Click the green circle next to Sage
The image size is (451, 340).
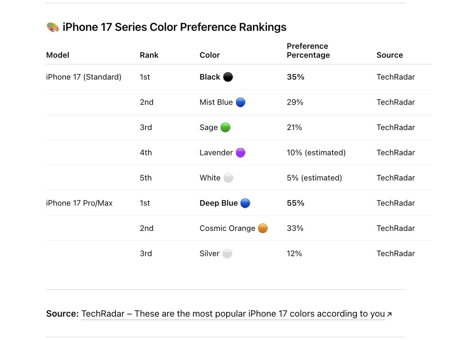click(225, 127)
